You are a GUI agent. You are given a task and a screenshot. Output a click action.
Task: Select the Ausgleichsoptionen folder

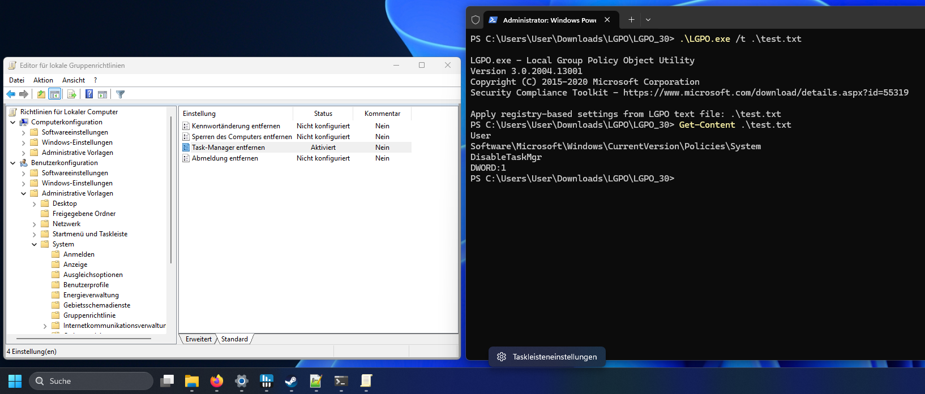(93, 275)
